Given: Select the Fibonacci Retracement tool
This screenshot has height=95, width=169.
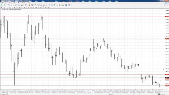Looking at the screenshot, I should coord(17,7).
